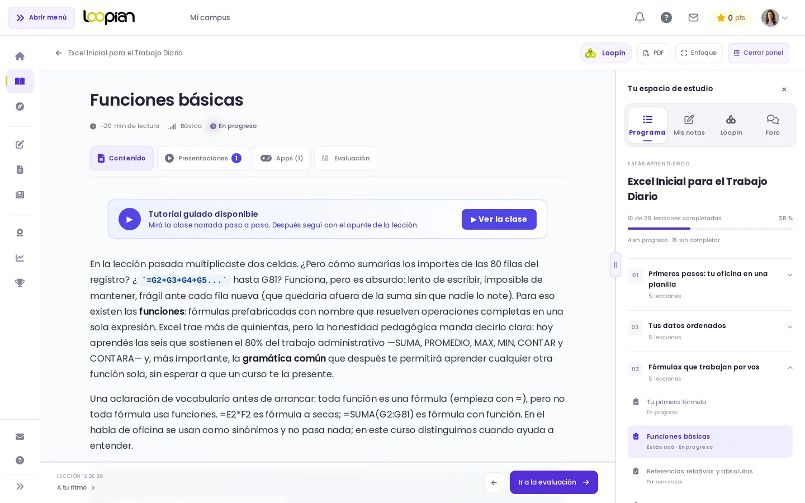This screenshot has width=805, height=503.
Task: Click Ir a la evaluación button
Action: click(x=554, y=482)
